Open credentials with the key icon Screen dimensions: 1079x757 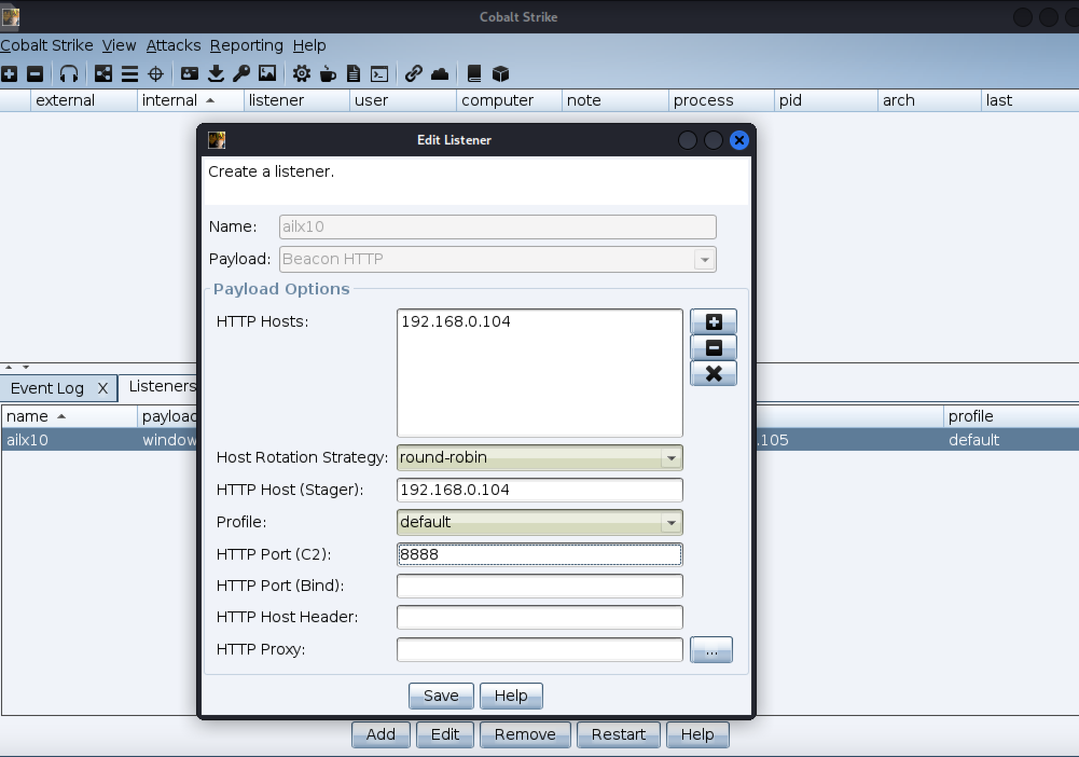(x=241, y=74)
